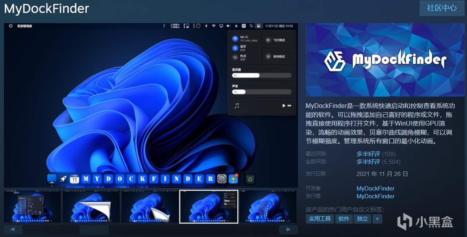Viewport: 467px width, 237px height.
Task: Click the 显示器 brightness slider
Action: 262,75
